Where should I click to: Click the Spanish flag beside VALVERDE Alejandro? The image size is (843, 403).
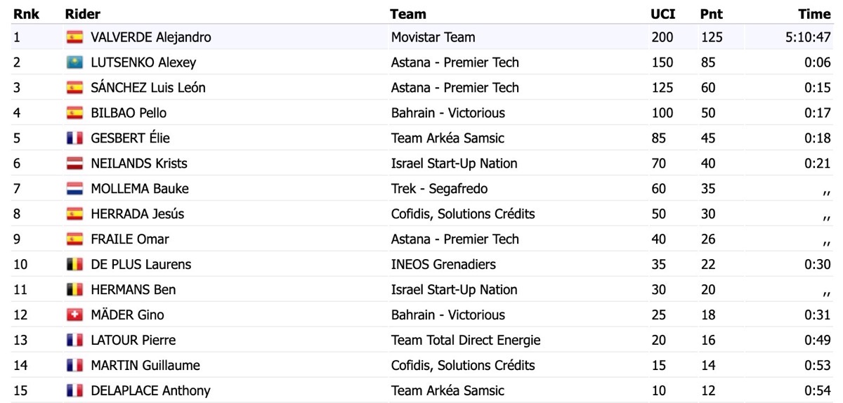tap(74, 37)
